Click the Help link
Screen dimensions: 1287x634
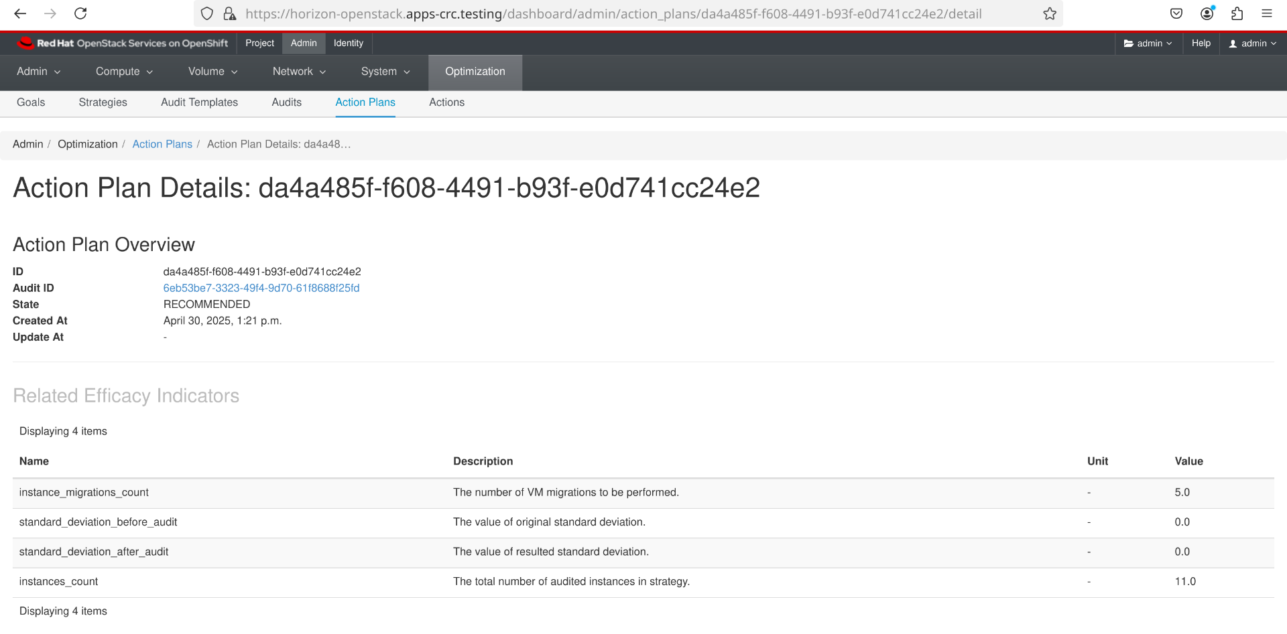[1201, 44]
